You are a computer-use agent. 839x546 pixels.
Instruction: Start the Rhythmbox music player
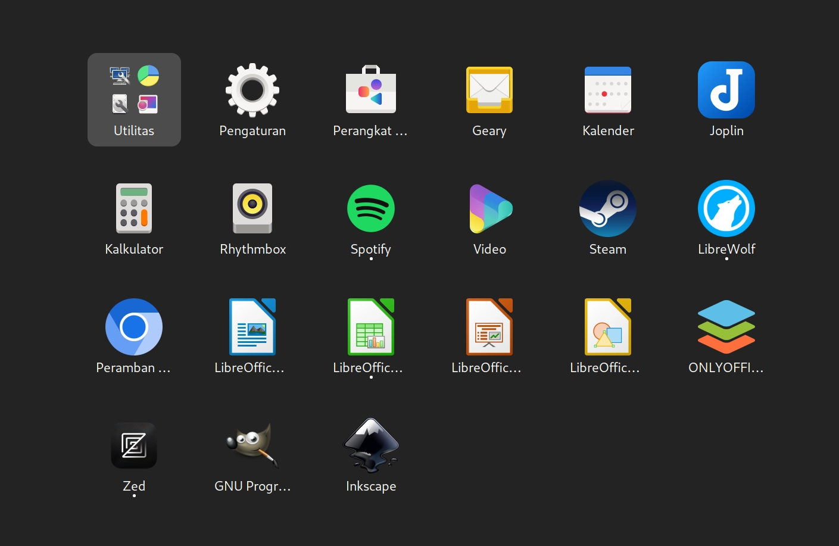pos(252,208)
